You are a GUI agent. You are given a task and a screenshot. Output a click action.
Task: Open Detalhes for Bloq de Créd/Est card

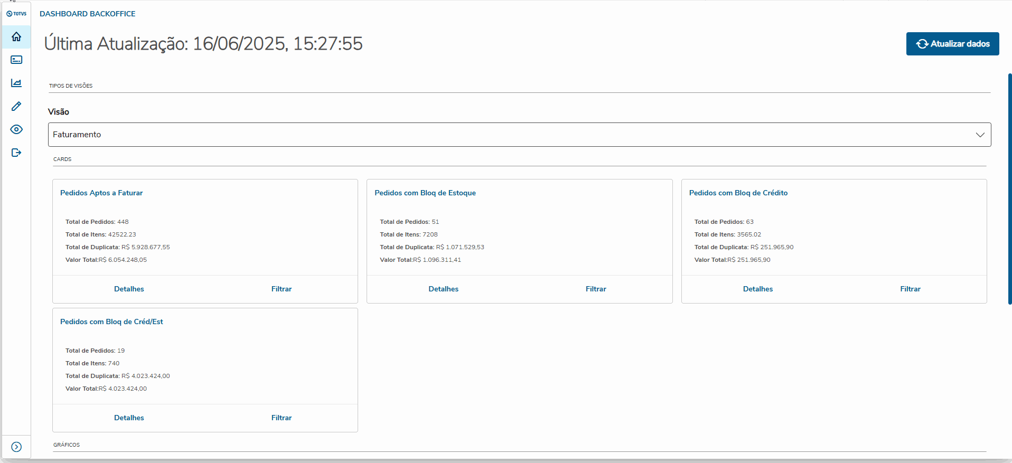[129, 418]
